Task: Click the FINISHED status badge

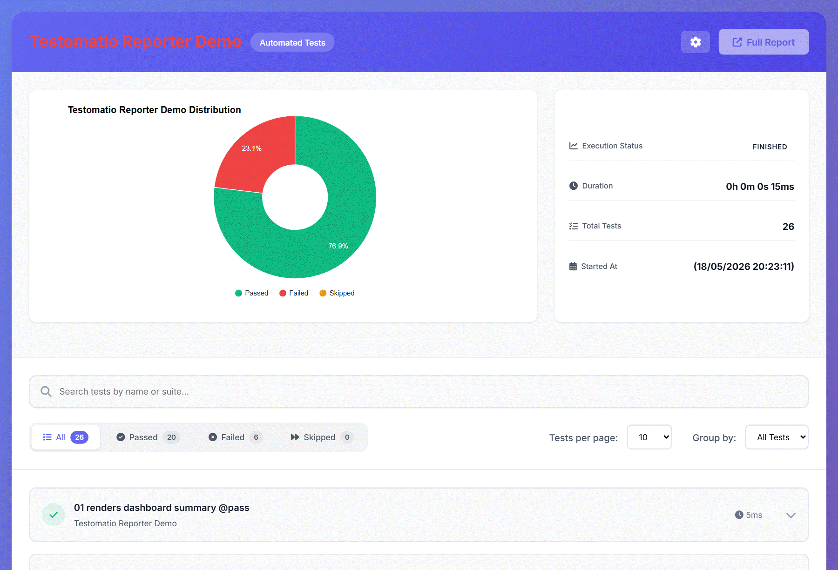Action: click(770, 147)
